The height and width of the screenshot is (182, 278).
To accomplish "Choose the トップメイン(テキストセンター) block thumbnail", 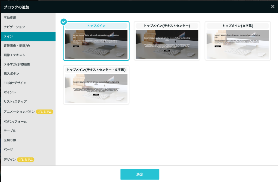I will [167, 44].
